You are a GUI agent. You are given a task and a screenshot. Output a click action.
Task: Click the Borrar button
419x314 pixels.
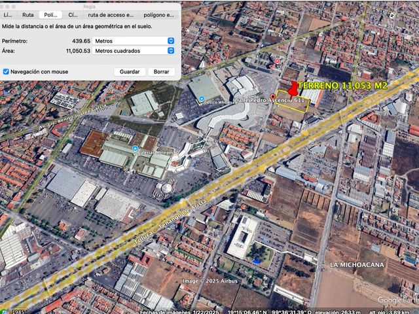click(x=162, y=71)
